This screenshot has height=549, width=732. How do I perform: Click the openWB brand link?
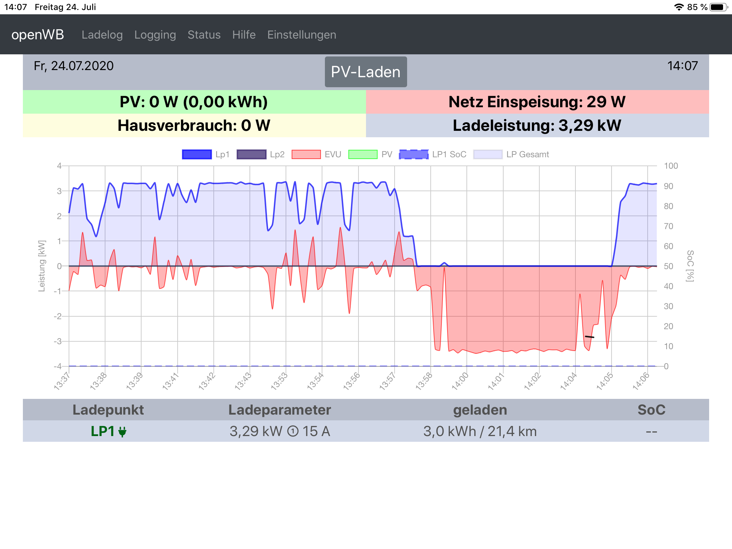coord(38,35)
